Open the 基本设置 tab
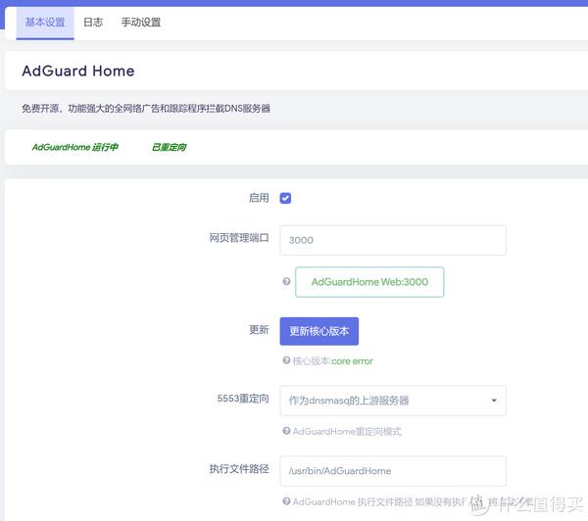The image size is (588, 521). point(45,23)
